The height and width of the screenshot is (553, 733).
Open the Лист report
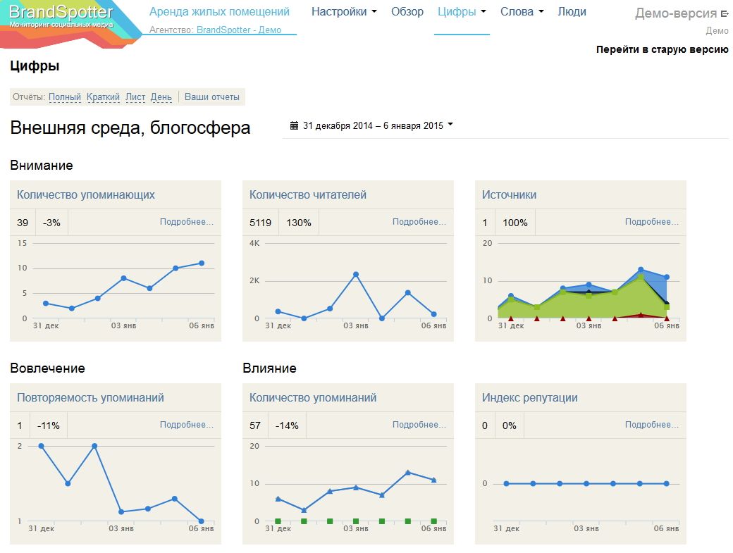tap(135, 97)
